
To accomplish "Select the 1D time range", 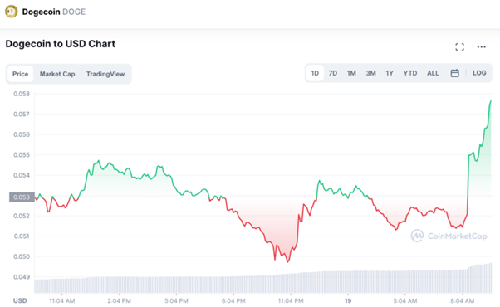I will [x=315, y=73].
